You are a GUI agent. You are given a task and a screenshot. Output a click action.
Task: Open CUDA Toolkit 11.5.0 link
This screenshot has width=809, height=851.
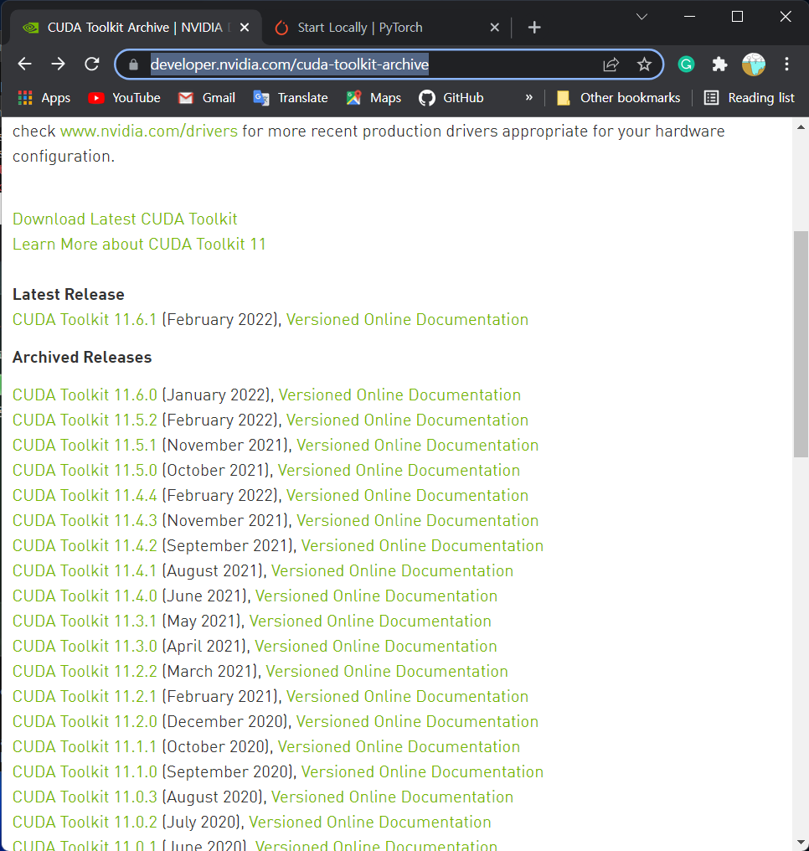pos(85,471)
